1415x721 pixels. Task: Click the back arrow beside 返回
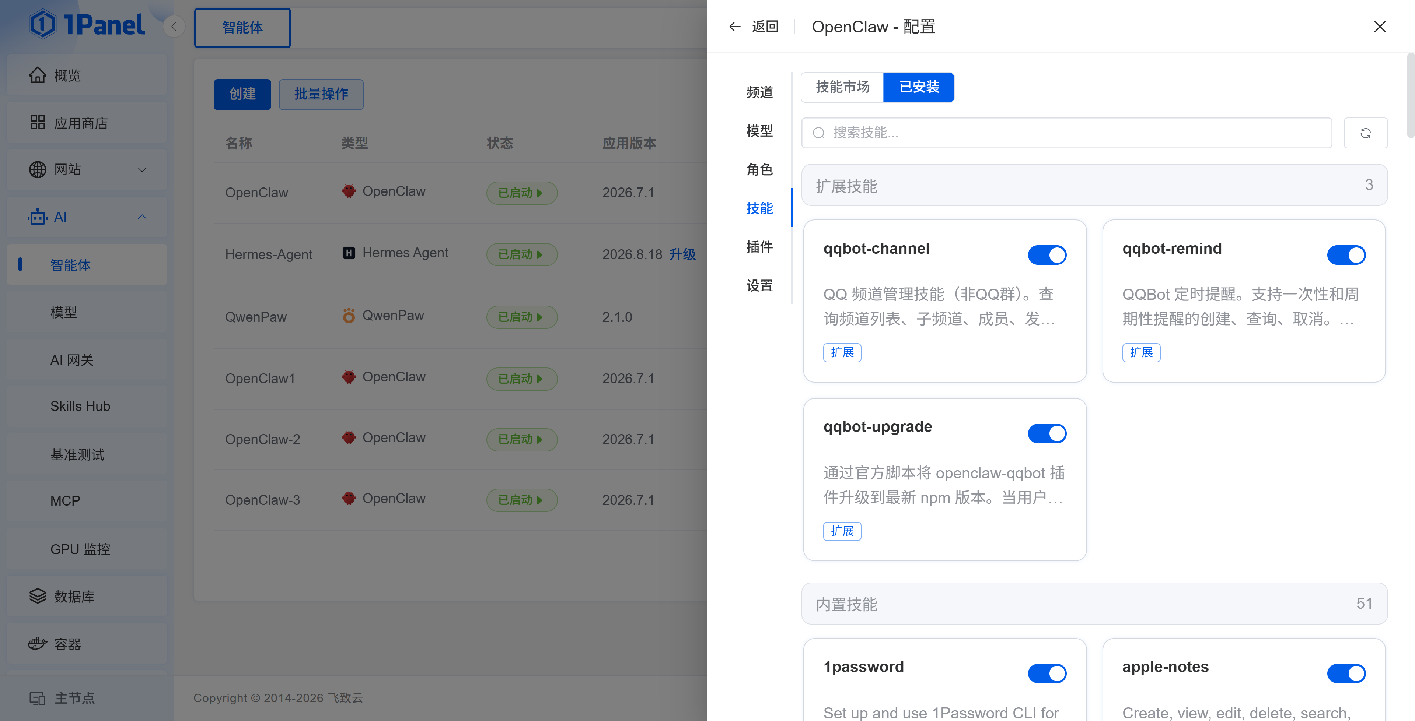pyautogui.click(x=734, y=27)
